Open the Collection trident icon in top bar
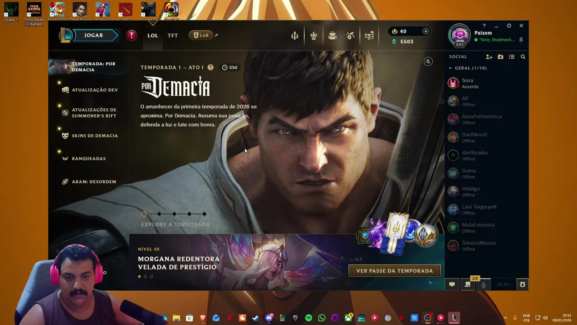The width and height of the screenshot is (577, 325). point(295,36)
